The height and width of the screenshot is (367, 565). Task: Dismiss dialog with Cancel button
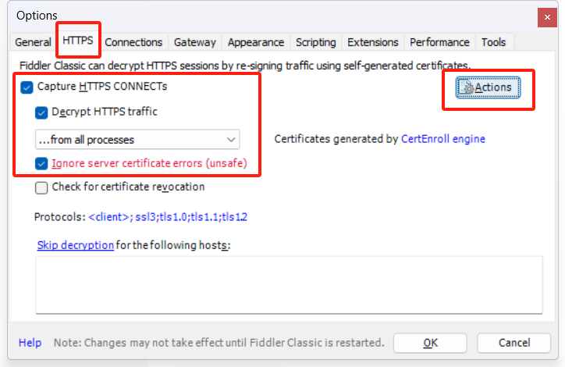(514, 343)
